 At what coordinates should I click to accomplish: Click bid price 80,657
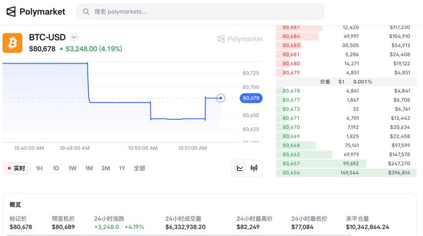291,163
